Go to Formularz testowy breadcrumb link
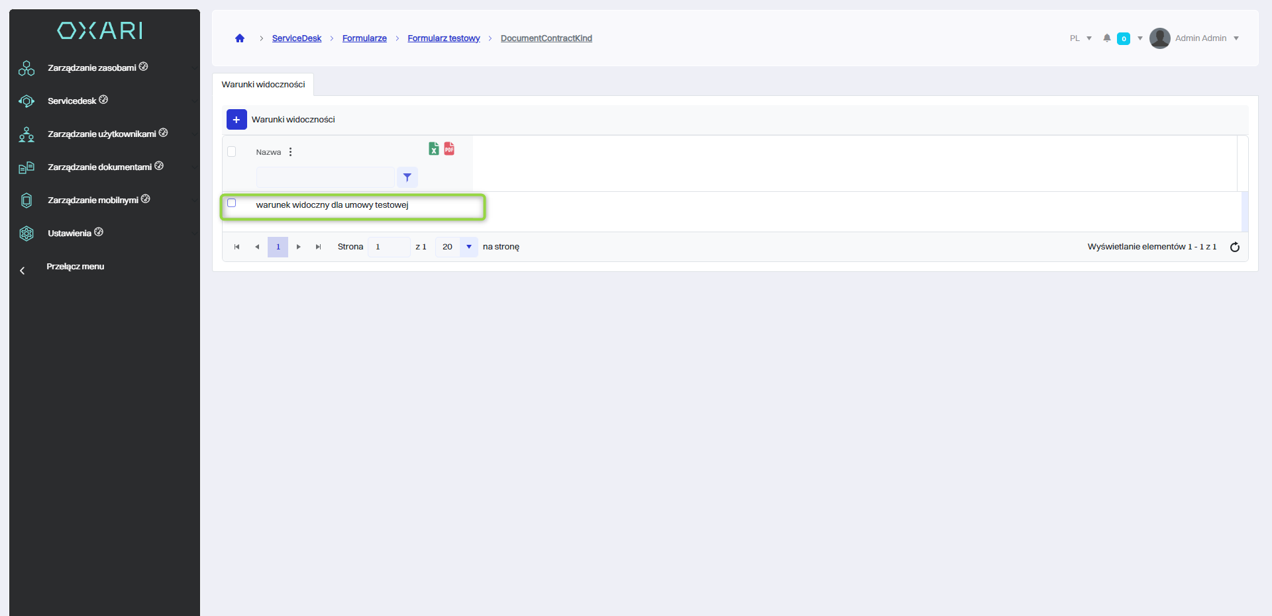Screen dimensions: 1272x616 click(x=443, y=38)
